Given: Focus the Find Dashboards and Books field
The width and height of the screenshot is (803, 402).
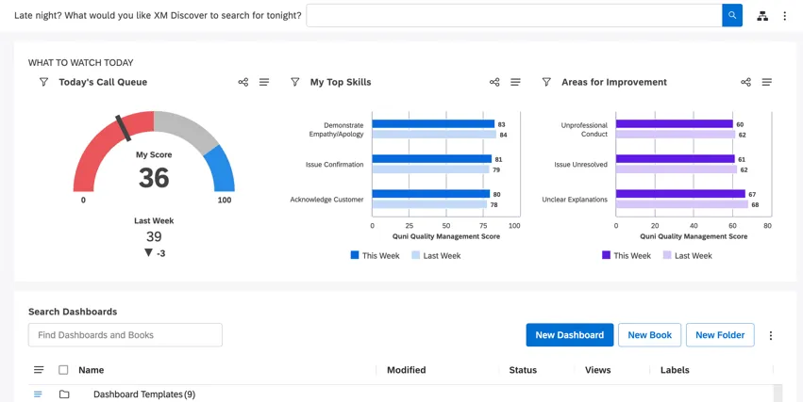Looking at the screenshot, I should pyautogui.click(x=125, y=335).
